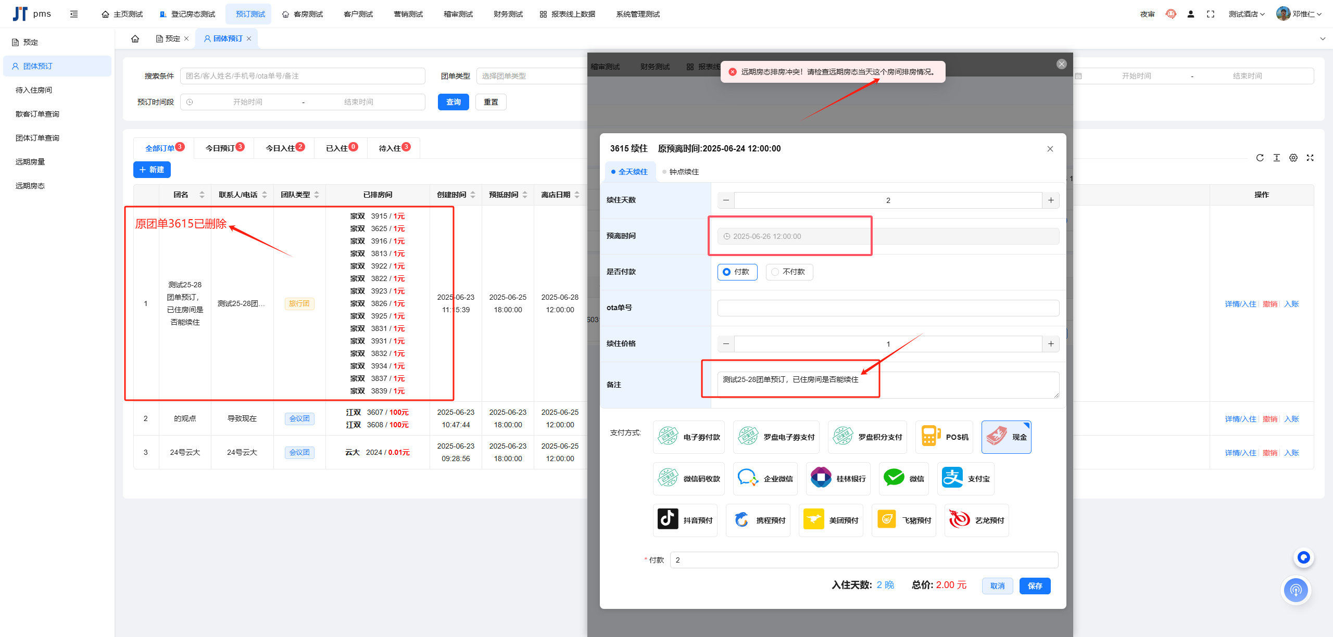
Task: Click the ota单号 input field
Action: [x=888, y=308]
